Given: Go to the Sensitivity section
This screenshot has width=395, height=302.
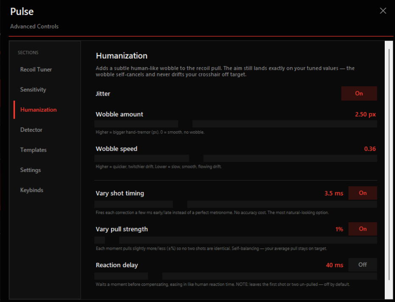Looking at the screenshot, I should (33, 90).
